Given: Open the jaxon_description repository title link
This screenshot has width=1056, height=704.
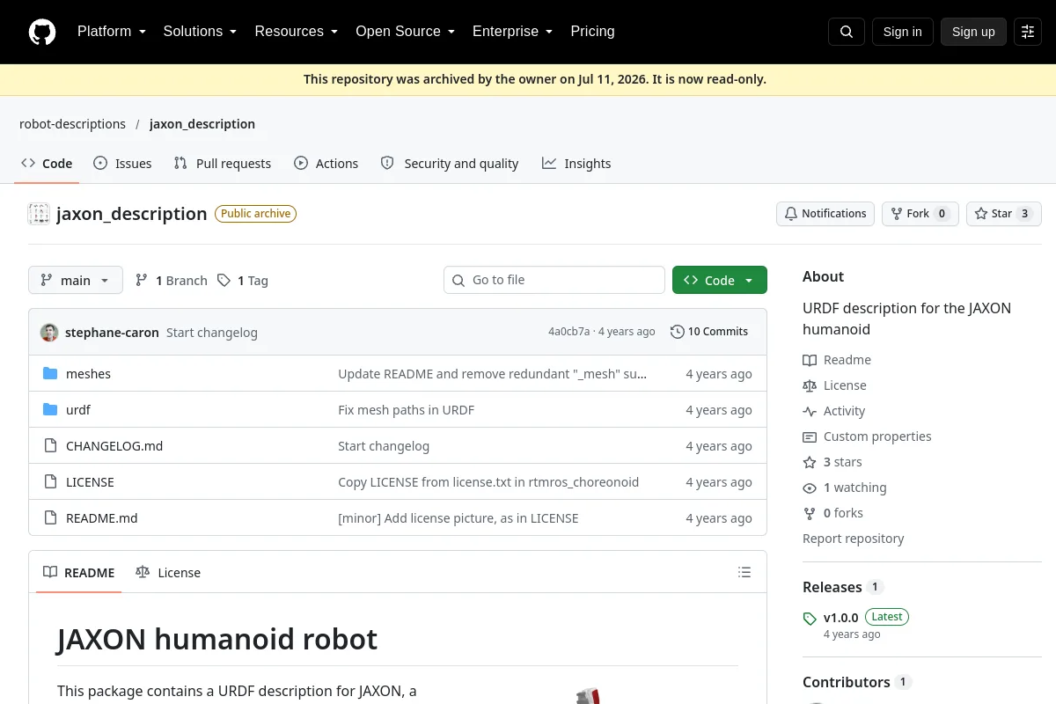Looking at the screenshot, I should pos(131,214).
